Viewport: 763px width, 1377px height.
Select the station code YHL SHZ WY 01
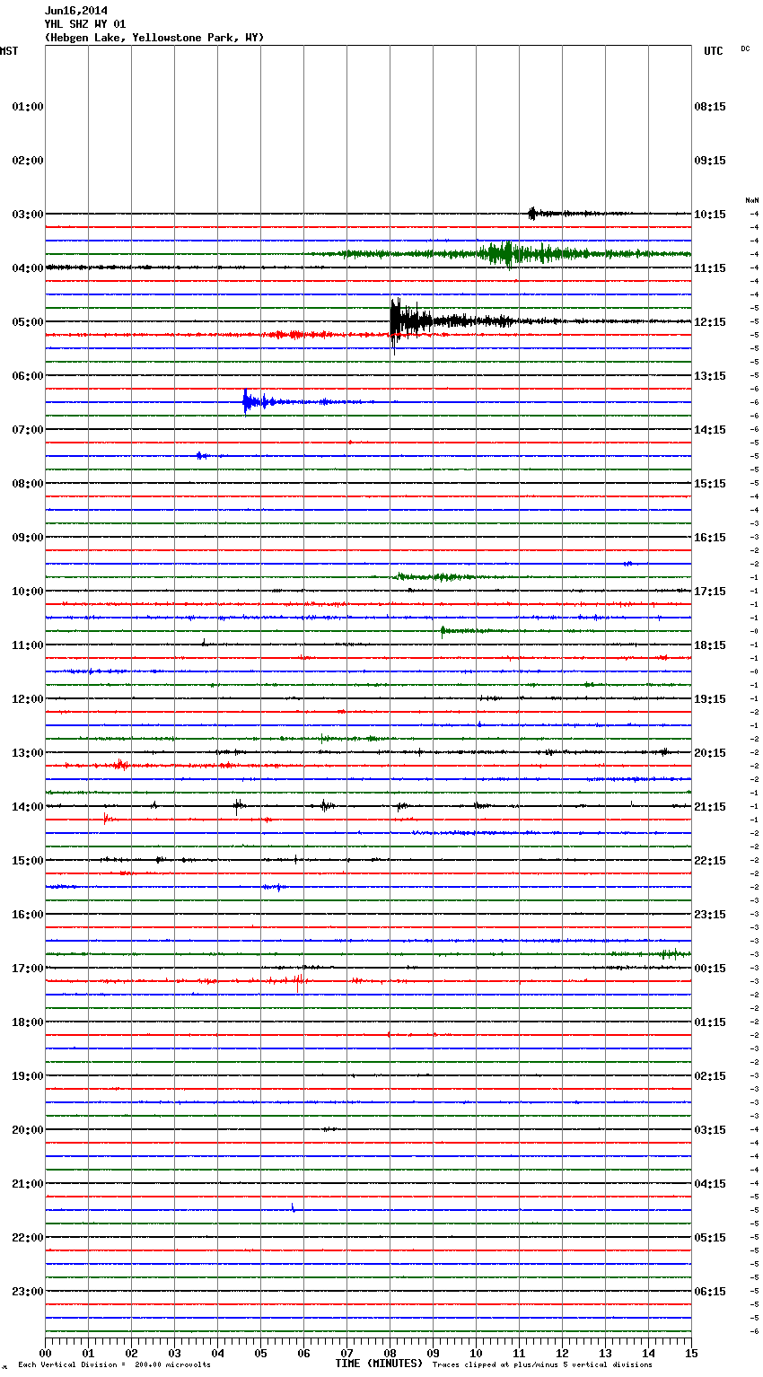coord(85,24)
